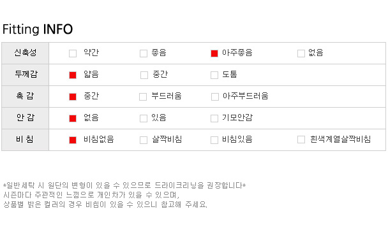Check the 아주부드러움 checkbox
388x230 pixels.
tap(215, 97)
